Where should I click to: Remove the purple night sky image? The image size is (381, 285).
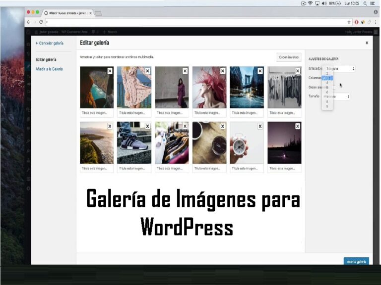(x=298, y=126)
